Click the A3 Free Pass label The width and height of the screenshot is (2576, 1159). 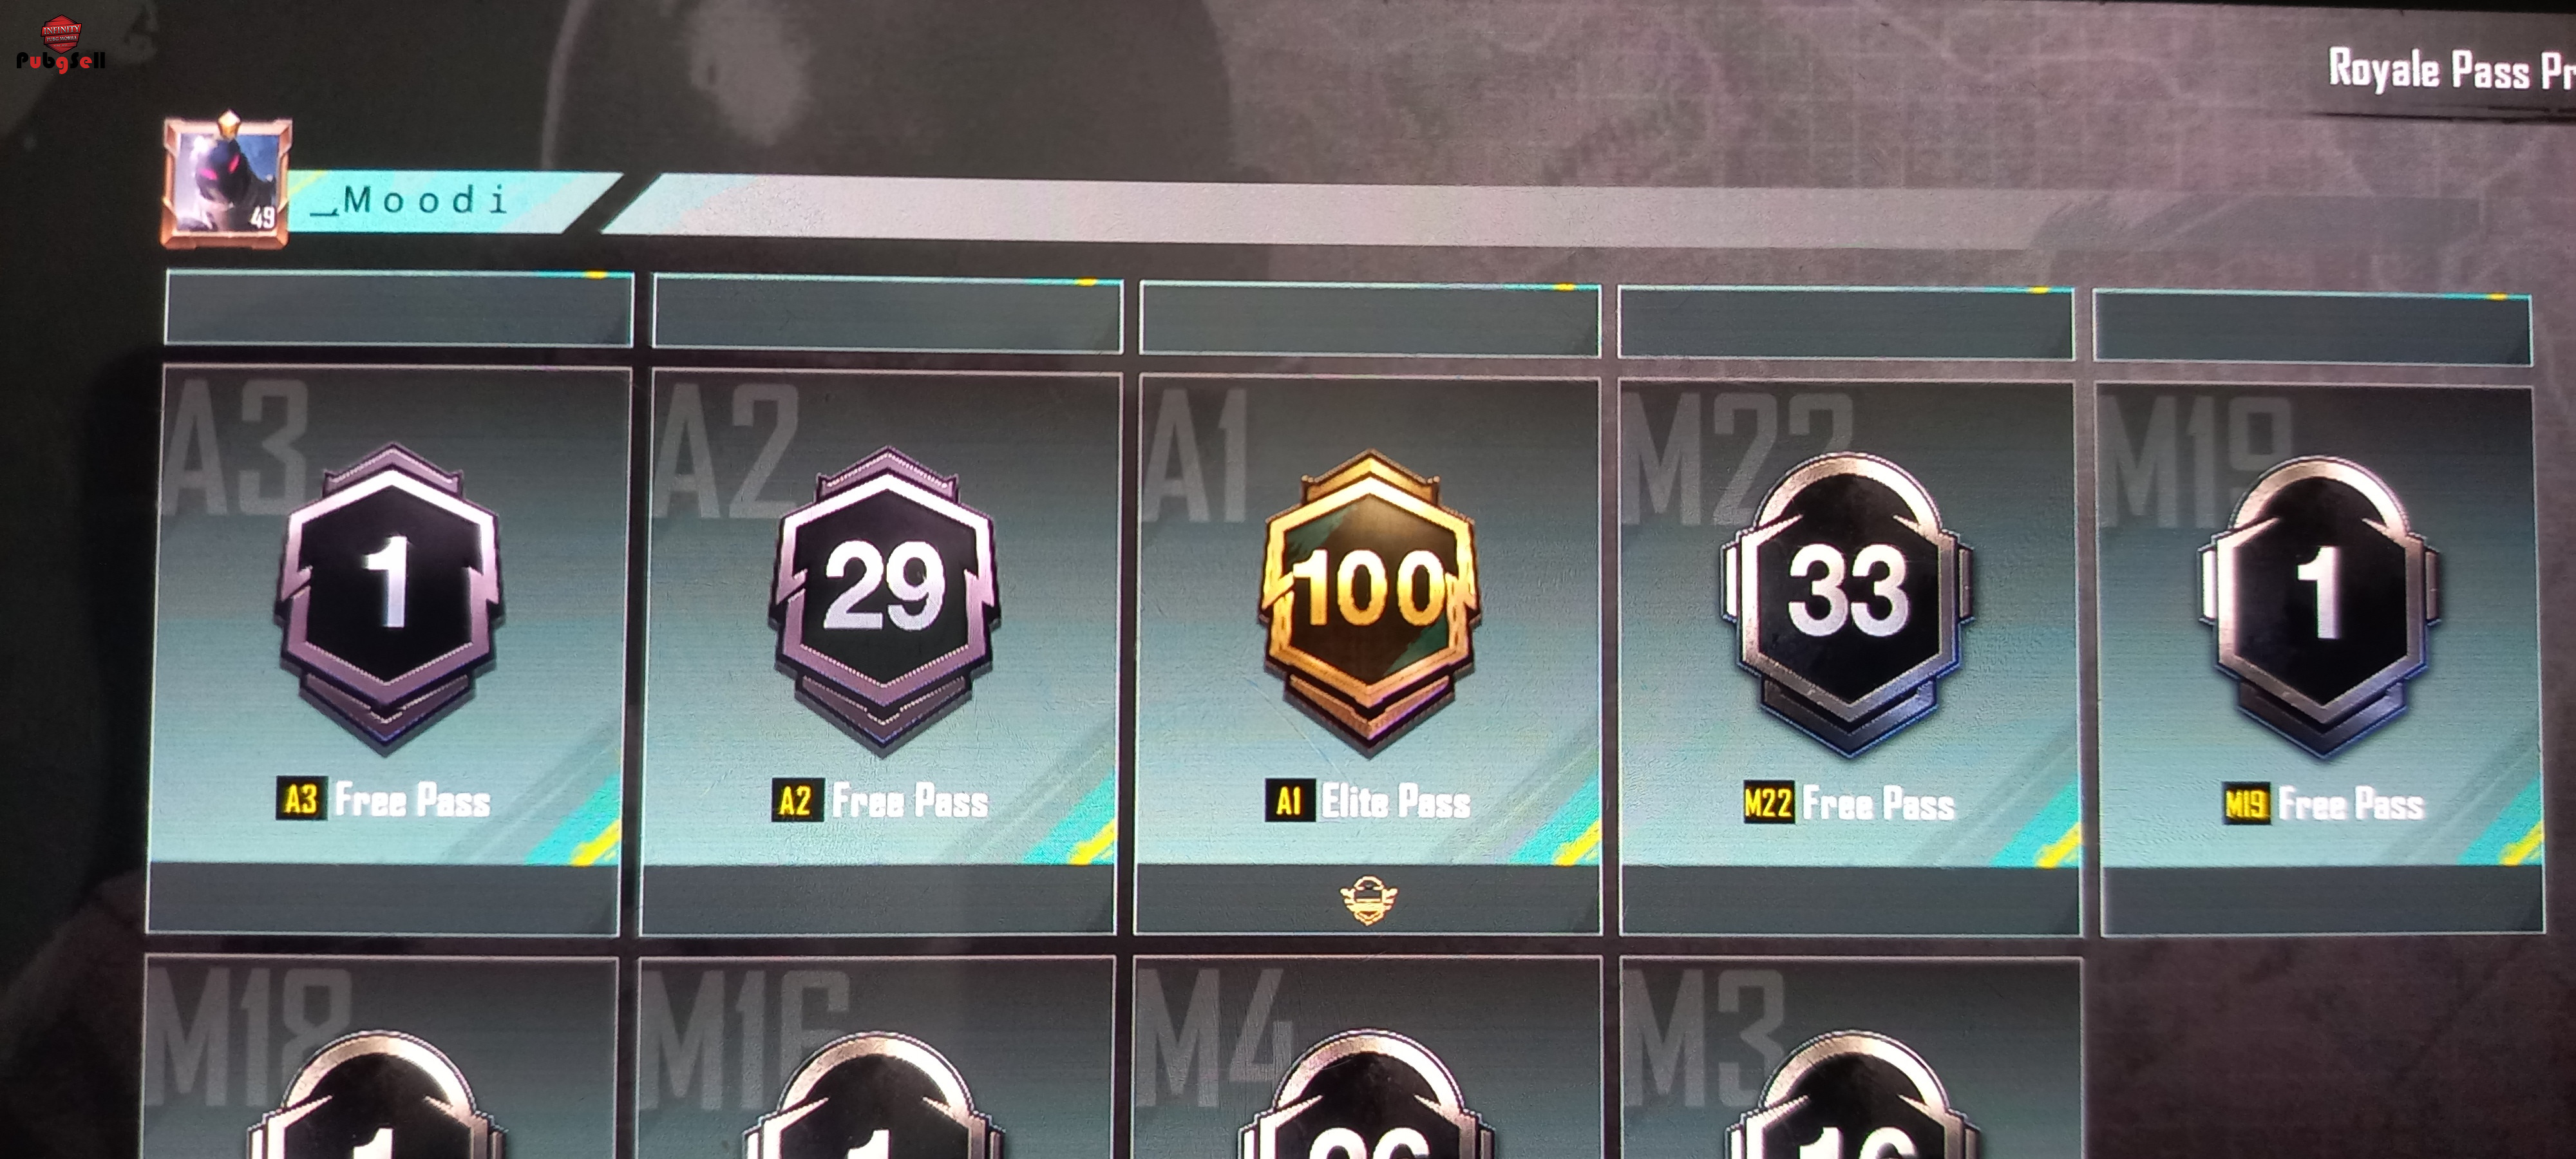[384, 800]
